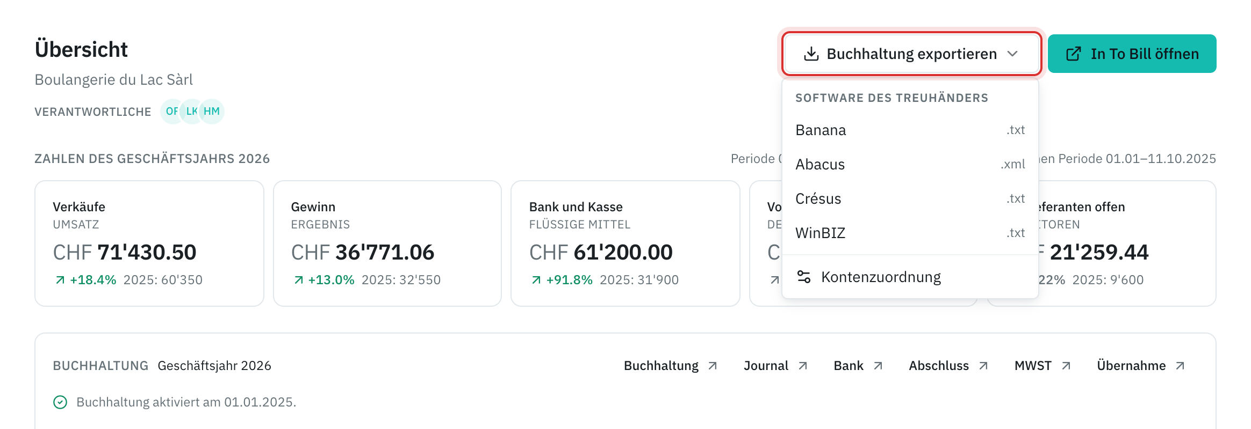Viewport: 1251px width, 429px height.
Task: Select Banana export option
Action: pos(910,130)
